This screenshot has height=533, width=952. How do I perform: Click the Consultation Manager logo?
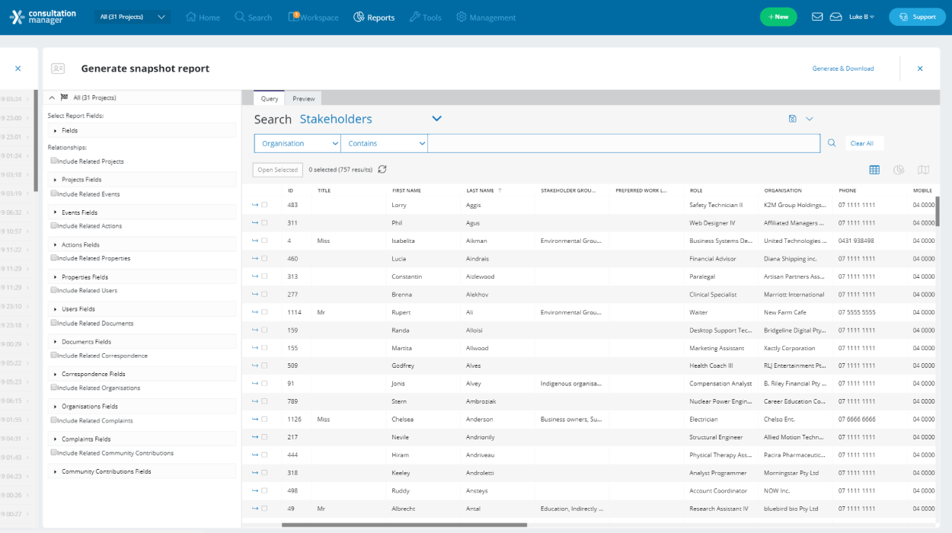43,17
